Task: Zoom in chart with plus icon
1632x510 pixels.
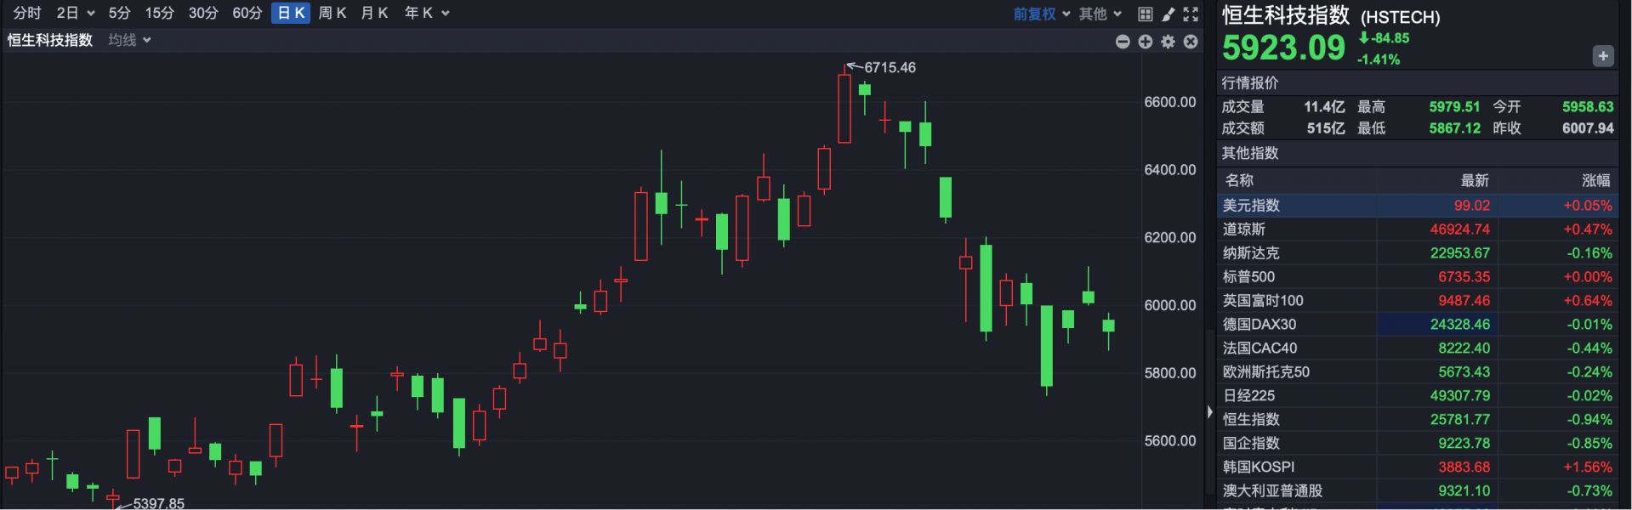Action: click(1146, 42)
